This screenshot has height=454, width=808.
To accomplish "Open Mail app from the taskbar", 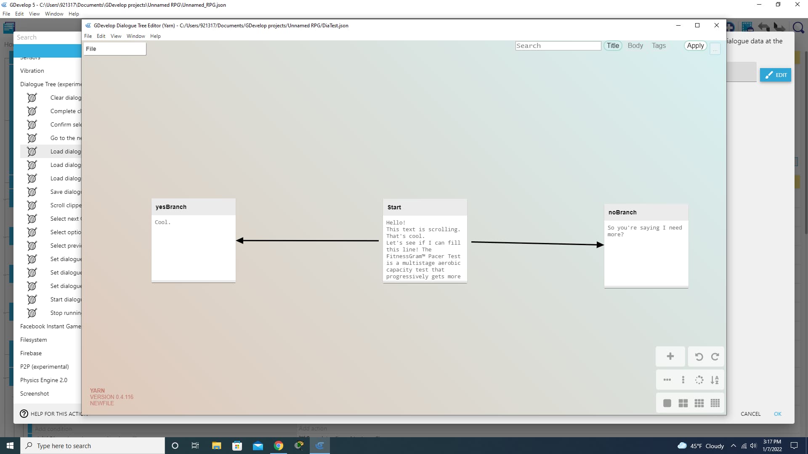I will coord(258,446).
